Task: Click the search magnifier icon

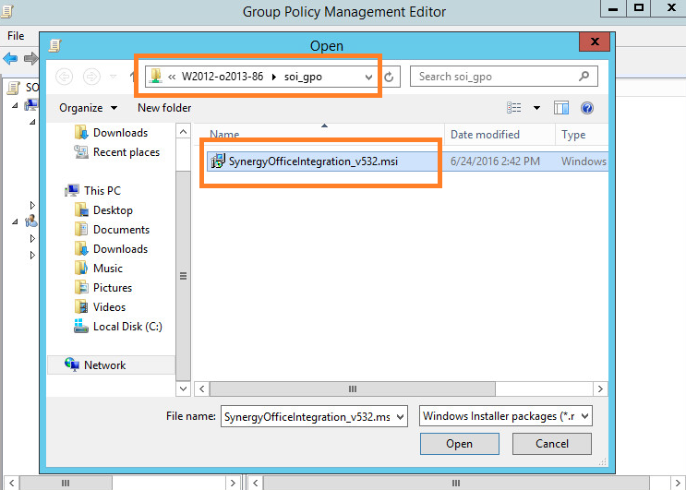Action: coord(584,77)
